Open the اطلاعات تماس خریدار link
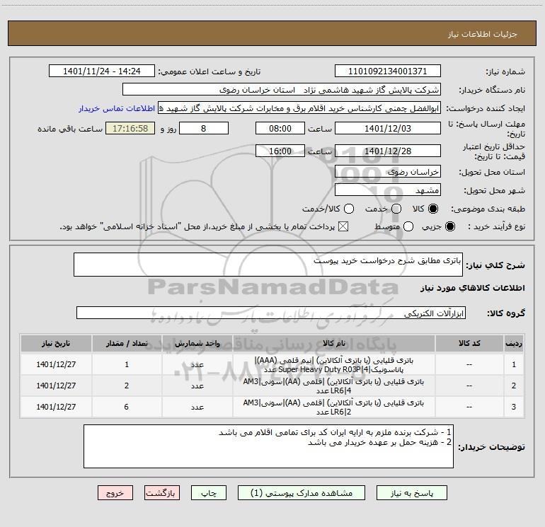 117,108
